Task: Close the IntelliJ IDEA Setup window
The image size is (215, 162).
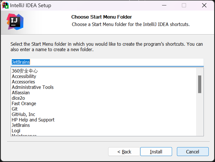Action: point(204,5)
